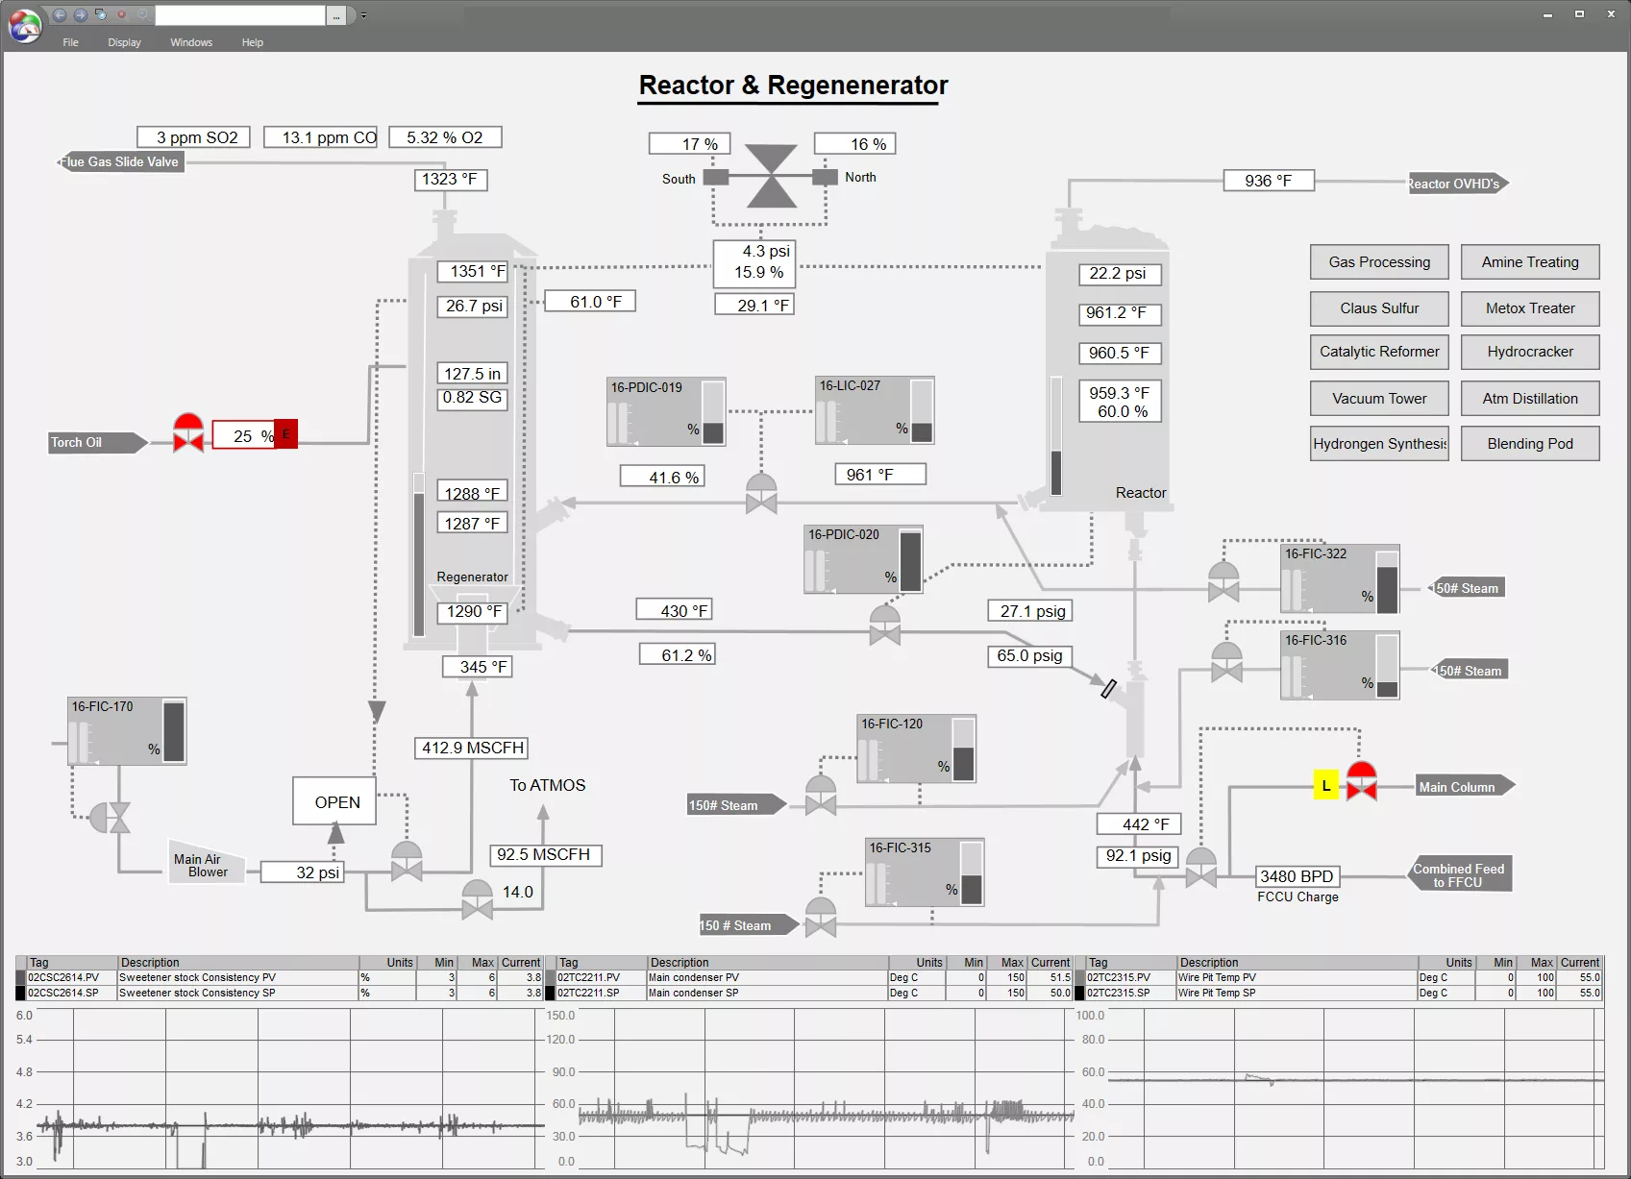Open the 16-PDIC-020 controller faceplate

[863, 559]
